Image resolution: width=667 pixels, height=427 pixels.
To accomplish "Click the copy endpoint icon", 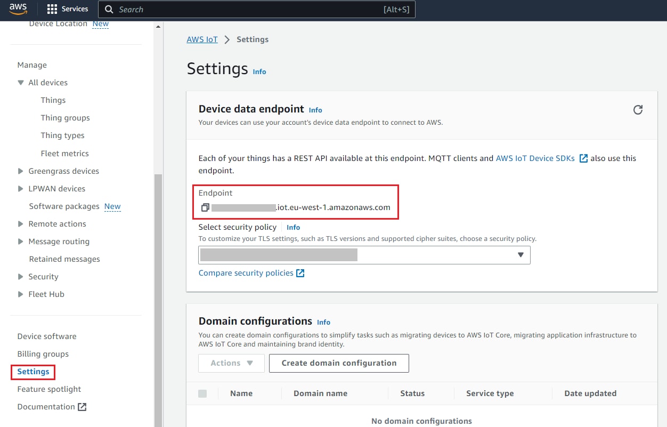I will click(205, 207).
